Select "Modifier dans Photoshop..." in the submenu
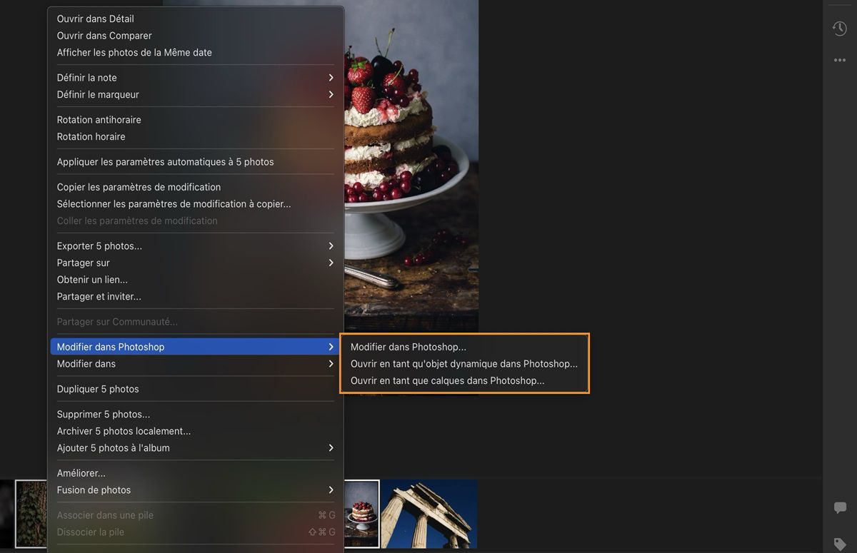 [x=409, y=346]
